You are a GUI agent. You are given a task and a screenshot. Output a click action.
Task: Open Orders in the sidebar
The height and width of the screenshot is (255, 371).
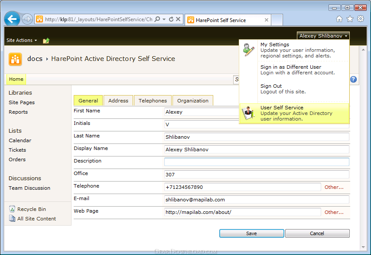point(17,159)
